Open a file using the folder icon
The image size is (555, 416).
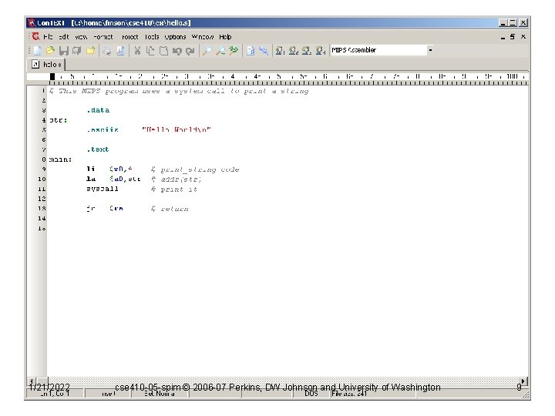pos(50,51)
